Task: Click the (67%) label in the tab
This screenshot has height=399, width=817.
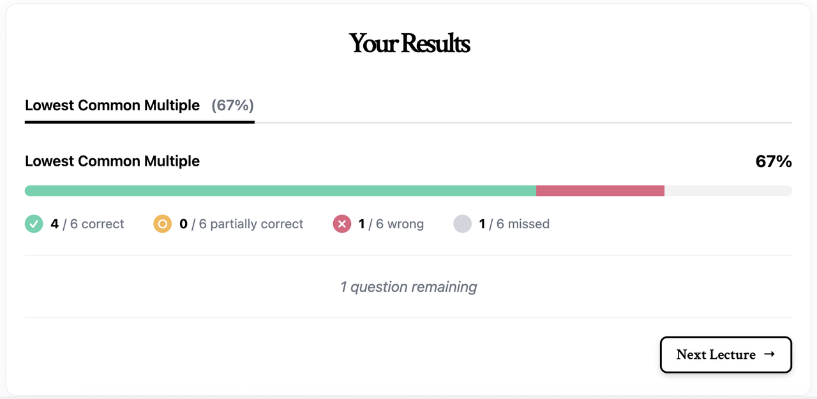Action: [x=232, y=105]
